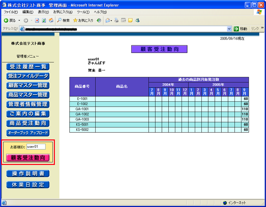Click the red Stop icon on the toolbar
This screenshot has width=266, height=207.
[x=37, y=20]
